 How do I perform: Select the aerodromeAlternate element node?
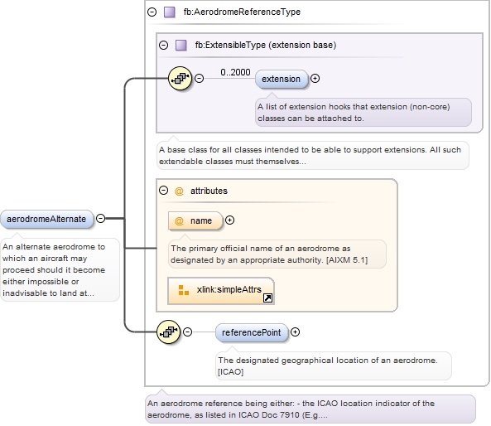coord(46,219)
